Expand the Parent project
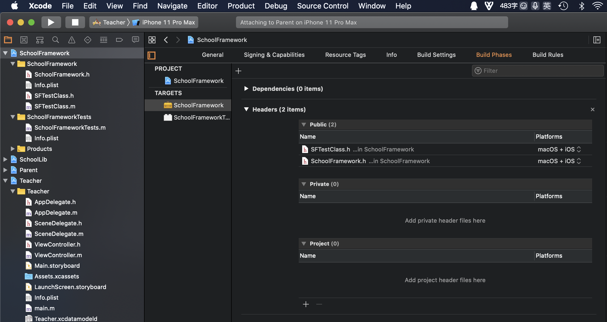The width and height of the screenshot is (607, 322). [5, 170]
